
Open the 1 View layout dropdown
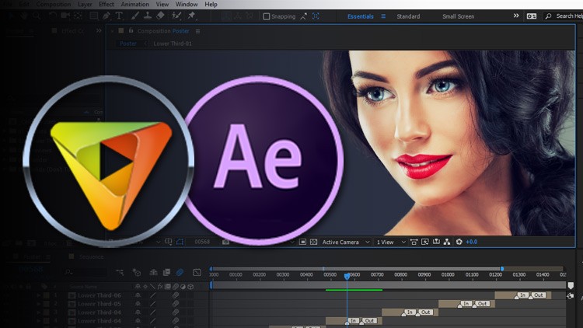pyautogui.click(x=390, y=242)
